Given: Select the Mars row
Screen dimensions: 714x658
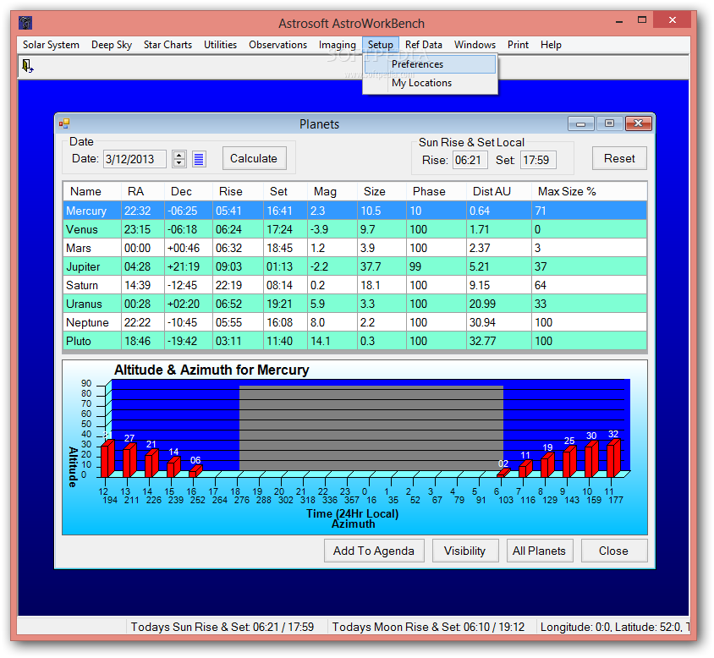Looking at the screenshot, I should (355, 248).
